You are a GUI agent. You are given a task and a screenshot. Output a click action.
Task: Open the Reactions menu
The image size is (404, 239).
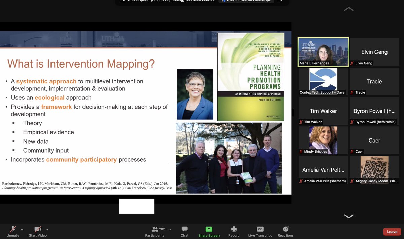(x=285, y=231)
